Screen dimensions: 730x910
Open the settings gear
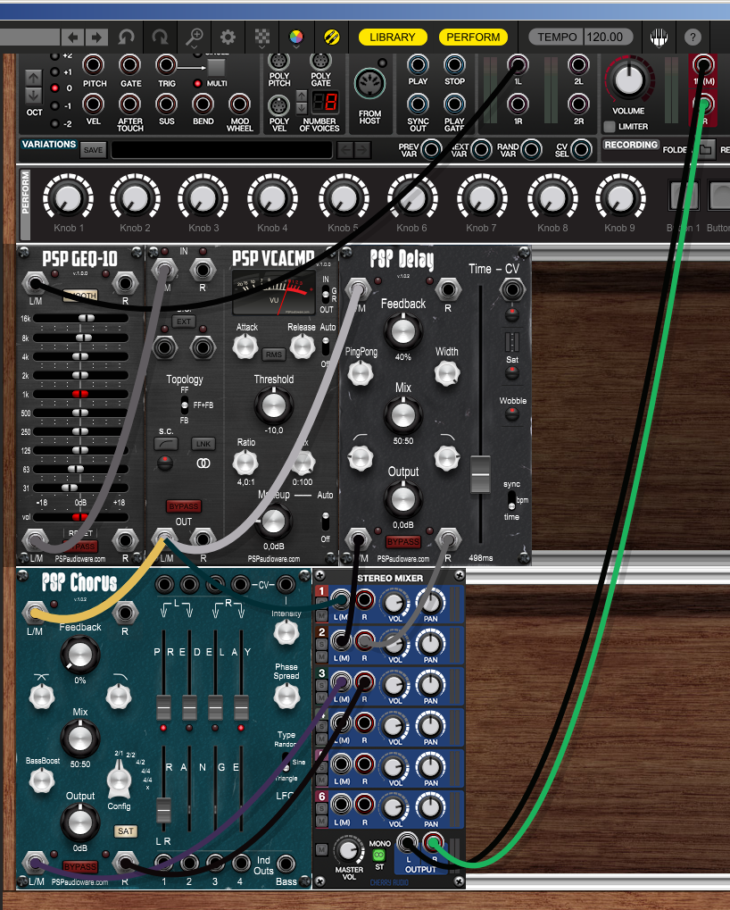(x=228, y=38)
